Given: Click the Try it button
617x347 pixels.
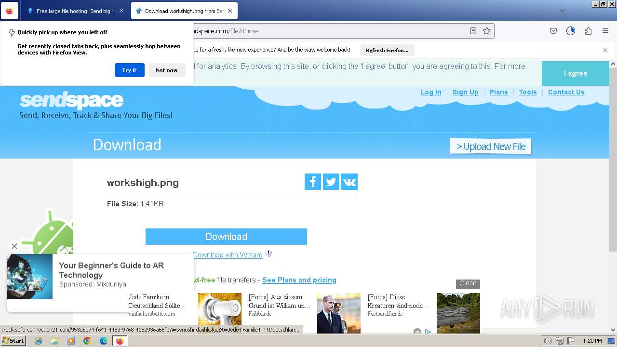Looking at the screenshot, I should [129, 70].
